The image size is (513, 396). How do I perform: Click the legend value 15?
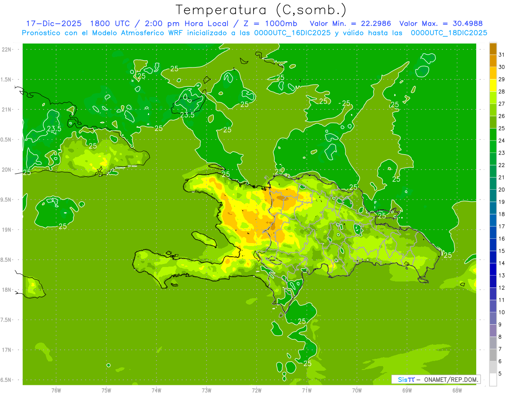click(x=502, y=251)
